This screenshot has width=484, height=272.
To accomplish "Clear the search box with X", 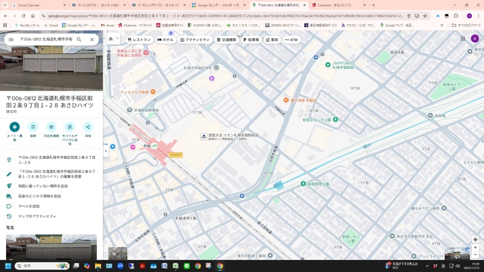I will pos(92,39).
